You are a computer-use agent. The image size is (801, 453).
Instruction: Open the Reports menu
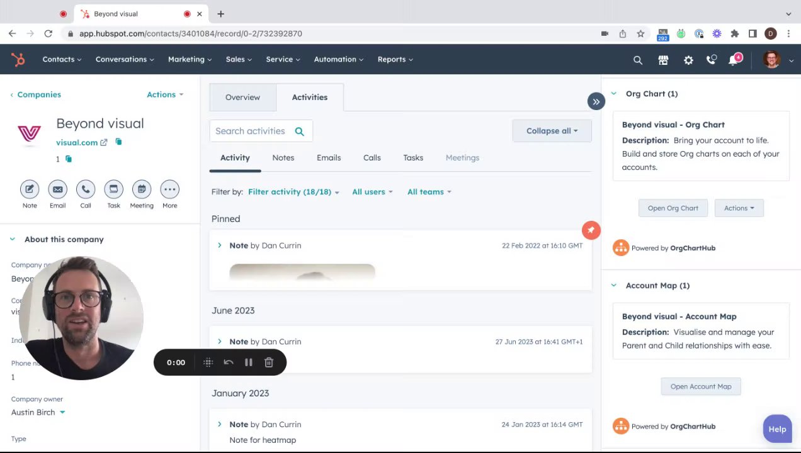coord(395,59)
